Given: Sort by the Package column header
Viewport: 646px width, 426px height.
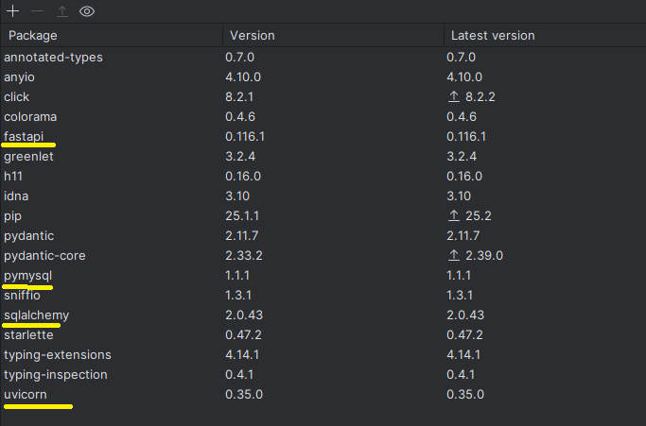Looking at the screenshot, I should click(33, 36).
